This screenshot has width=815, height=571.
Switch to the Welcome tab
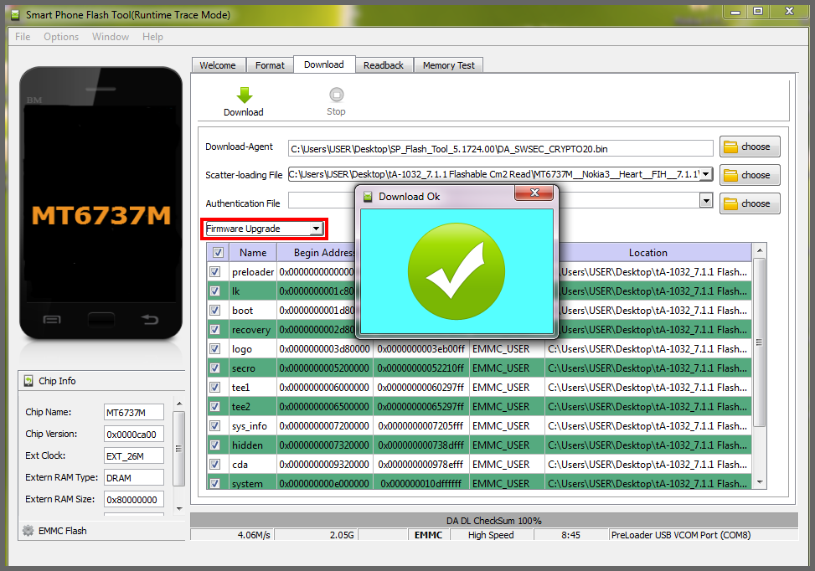click(218, 65)
